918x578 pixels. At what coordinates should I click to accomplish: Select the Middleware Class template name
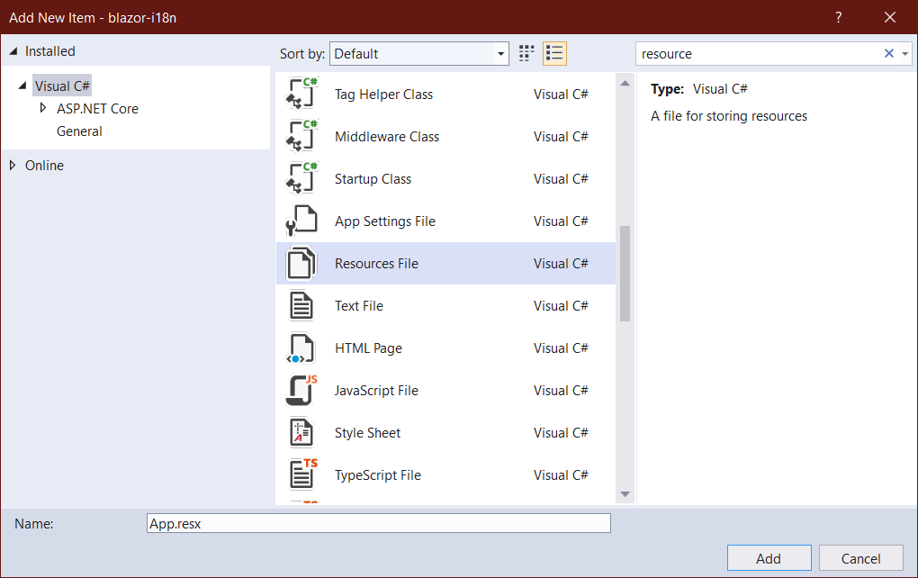(x=387, y=137)
